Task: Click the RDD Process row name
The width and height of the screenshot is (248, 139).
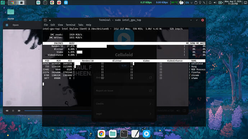Action: click(198, 69)
